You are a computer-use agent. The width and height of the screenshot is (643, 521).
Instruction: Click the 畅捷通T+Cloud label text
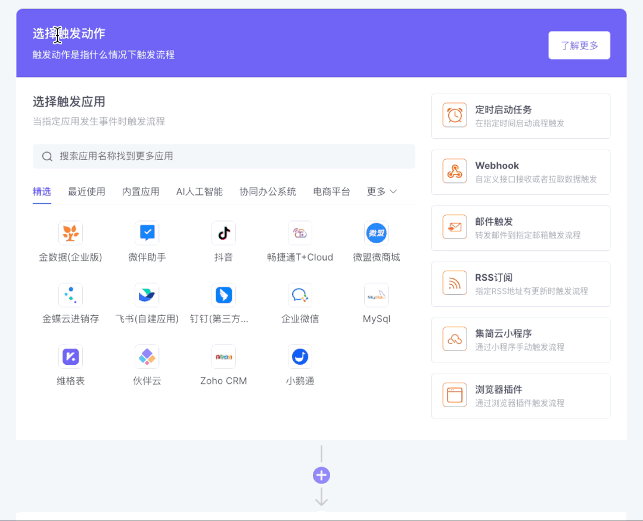point(300,257)
